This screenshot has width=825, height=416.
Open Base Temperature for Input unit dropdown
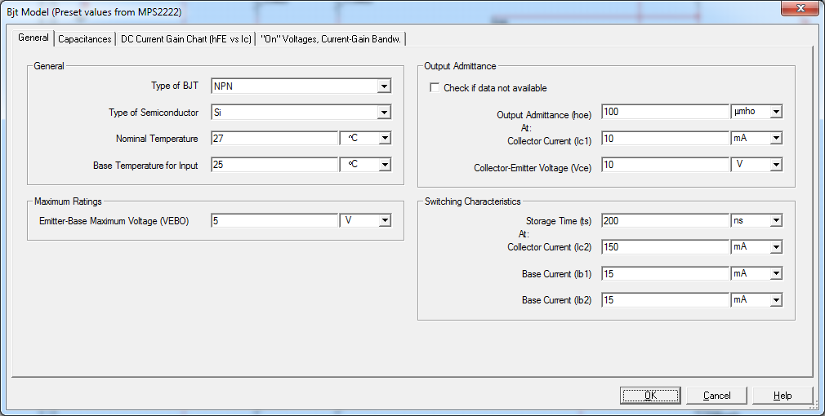click(385, 165)
